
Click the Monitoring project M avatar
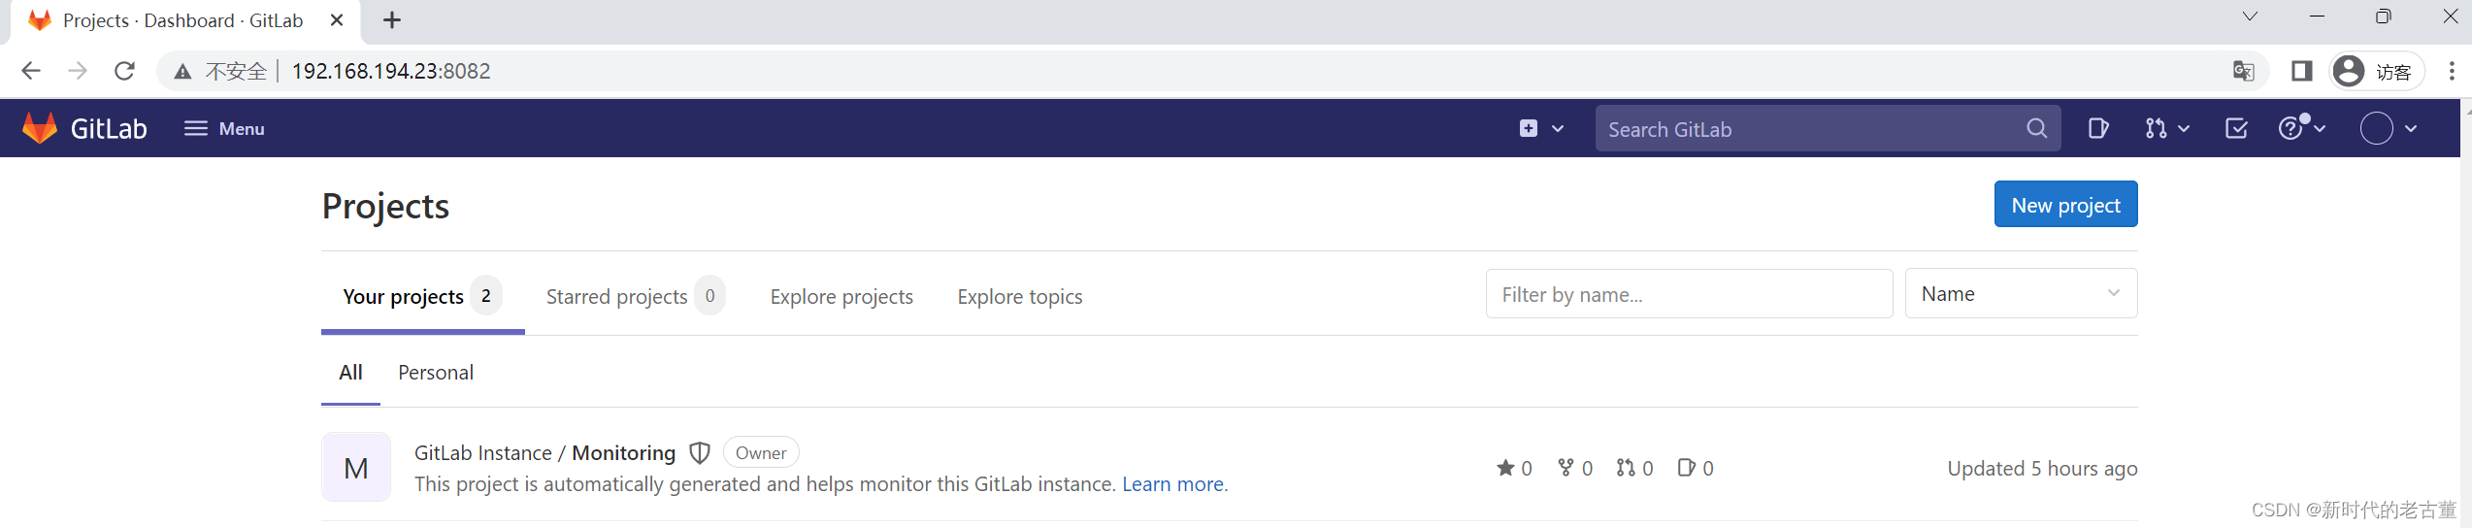click(356, 467)
